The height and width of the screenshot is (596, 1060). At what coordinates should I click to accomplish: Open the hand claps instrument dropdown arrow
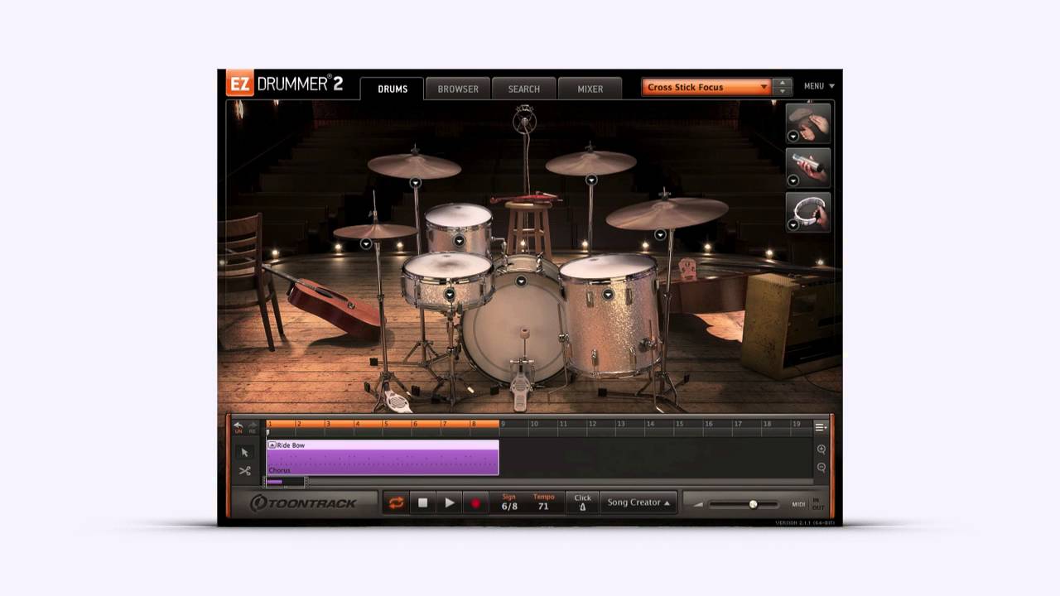pos(793,137)
